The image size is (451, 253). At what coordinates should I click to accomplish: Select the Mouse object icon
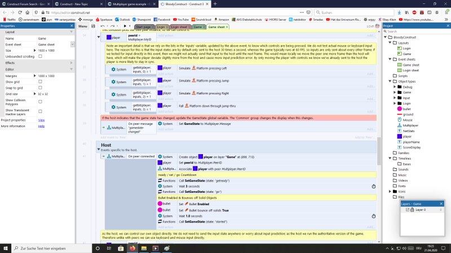point(400,120)
